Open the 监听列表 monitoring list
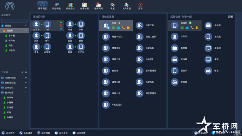Image resolution: width=242 pixels, height=136 pixels. coord(43,133)
